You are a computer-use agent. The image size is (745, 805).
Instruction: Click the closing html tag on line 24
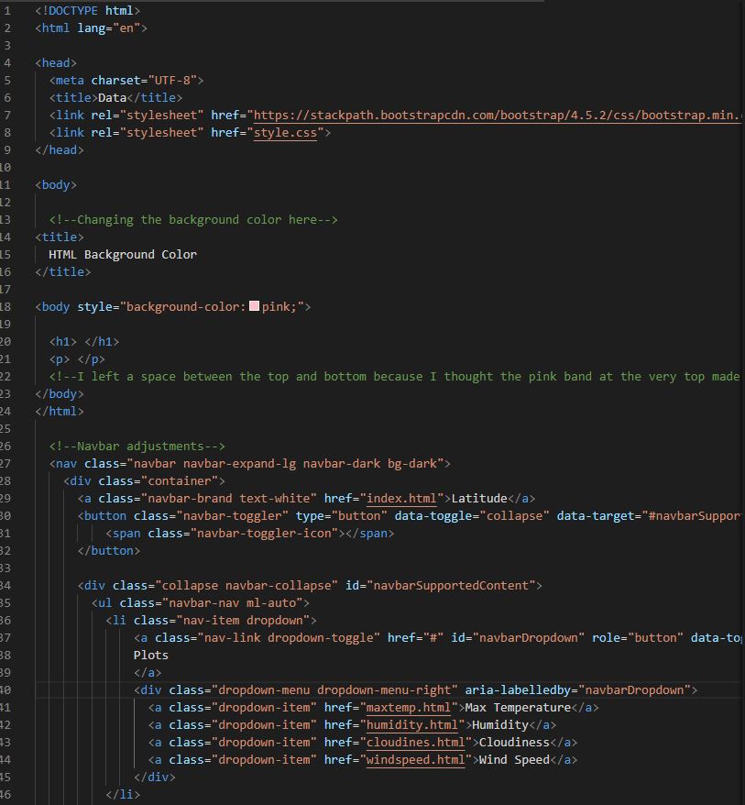click(x=60, y=412)
